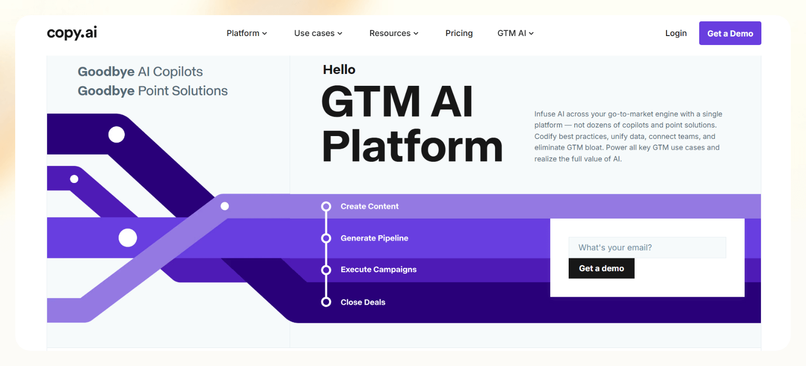Expand the GTM AI chevron arrow
Screen dimensions: 806x366
[x=531, y=34]
